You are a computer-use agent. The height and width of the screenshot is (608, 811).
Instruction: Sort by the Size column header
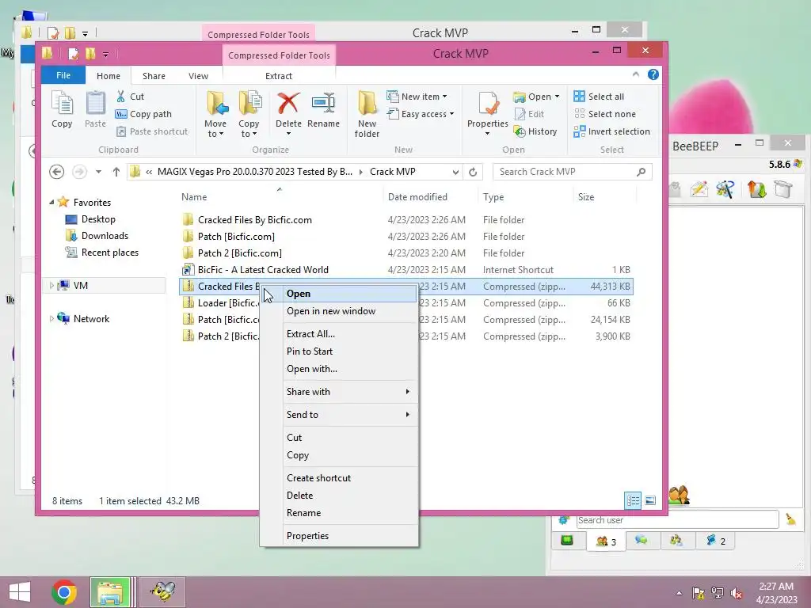[x=586, y=197]
